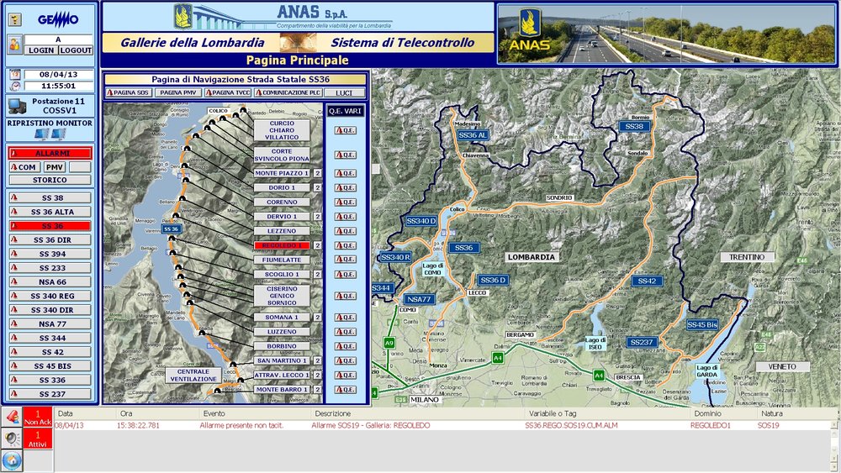The height and width of the screenshot is (473, 841).
Task: Open CENTRALE VENTILAZIONE button
Action: click(193, 375)
